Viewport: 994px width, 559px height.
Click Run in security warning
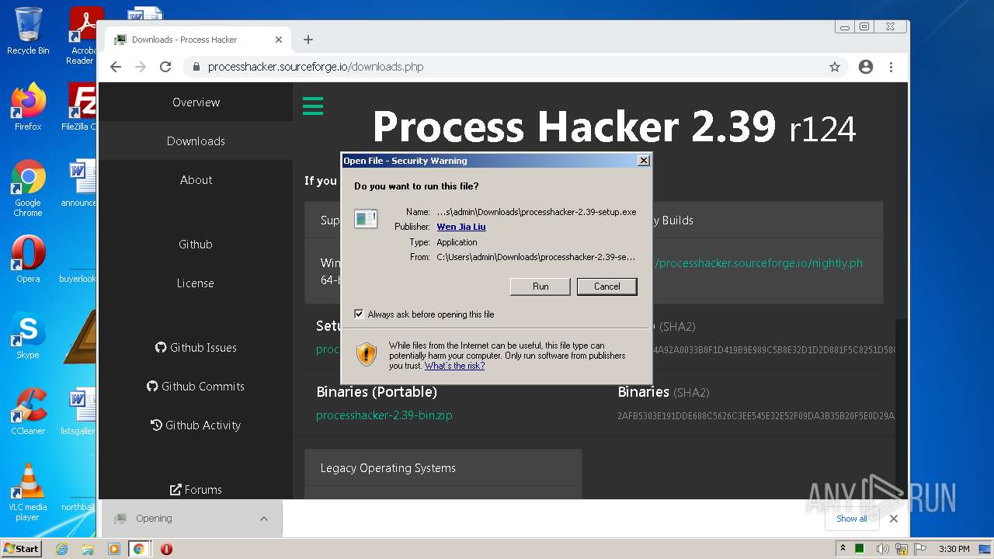click(x=540, y=286)
